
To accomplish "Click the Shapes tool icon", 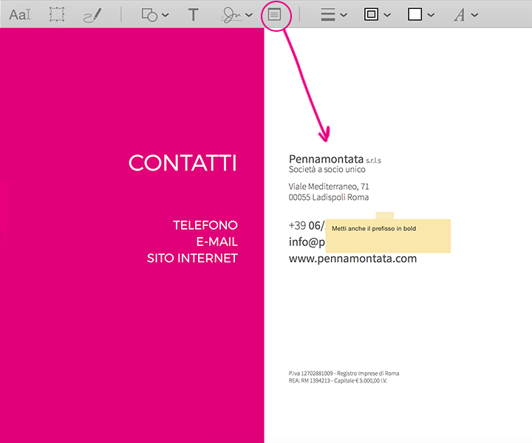I will 149,15.
